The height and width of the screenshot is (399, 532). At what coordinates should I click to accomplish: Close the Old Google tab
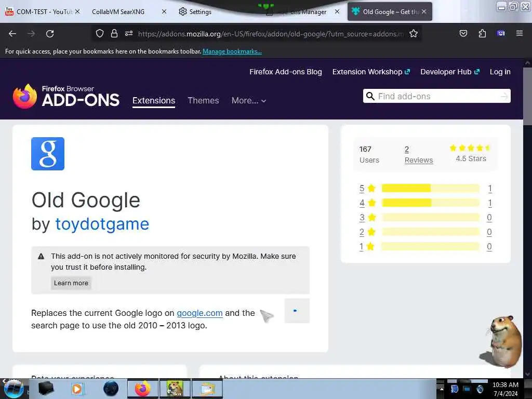tap(424, 11)
